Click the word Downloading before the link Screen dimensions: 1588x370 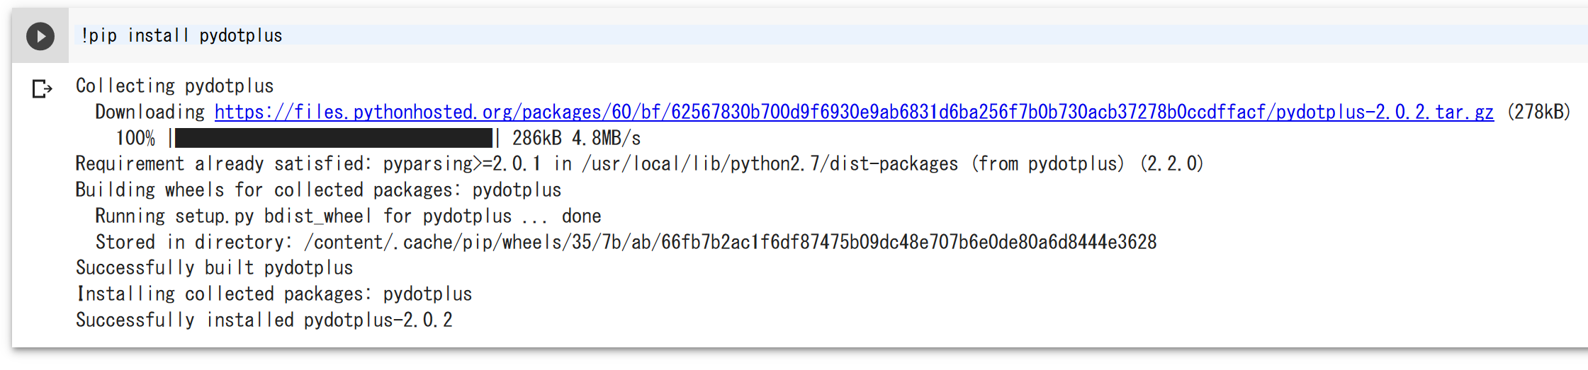point(150,112)
